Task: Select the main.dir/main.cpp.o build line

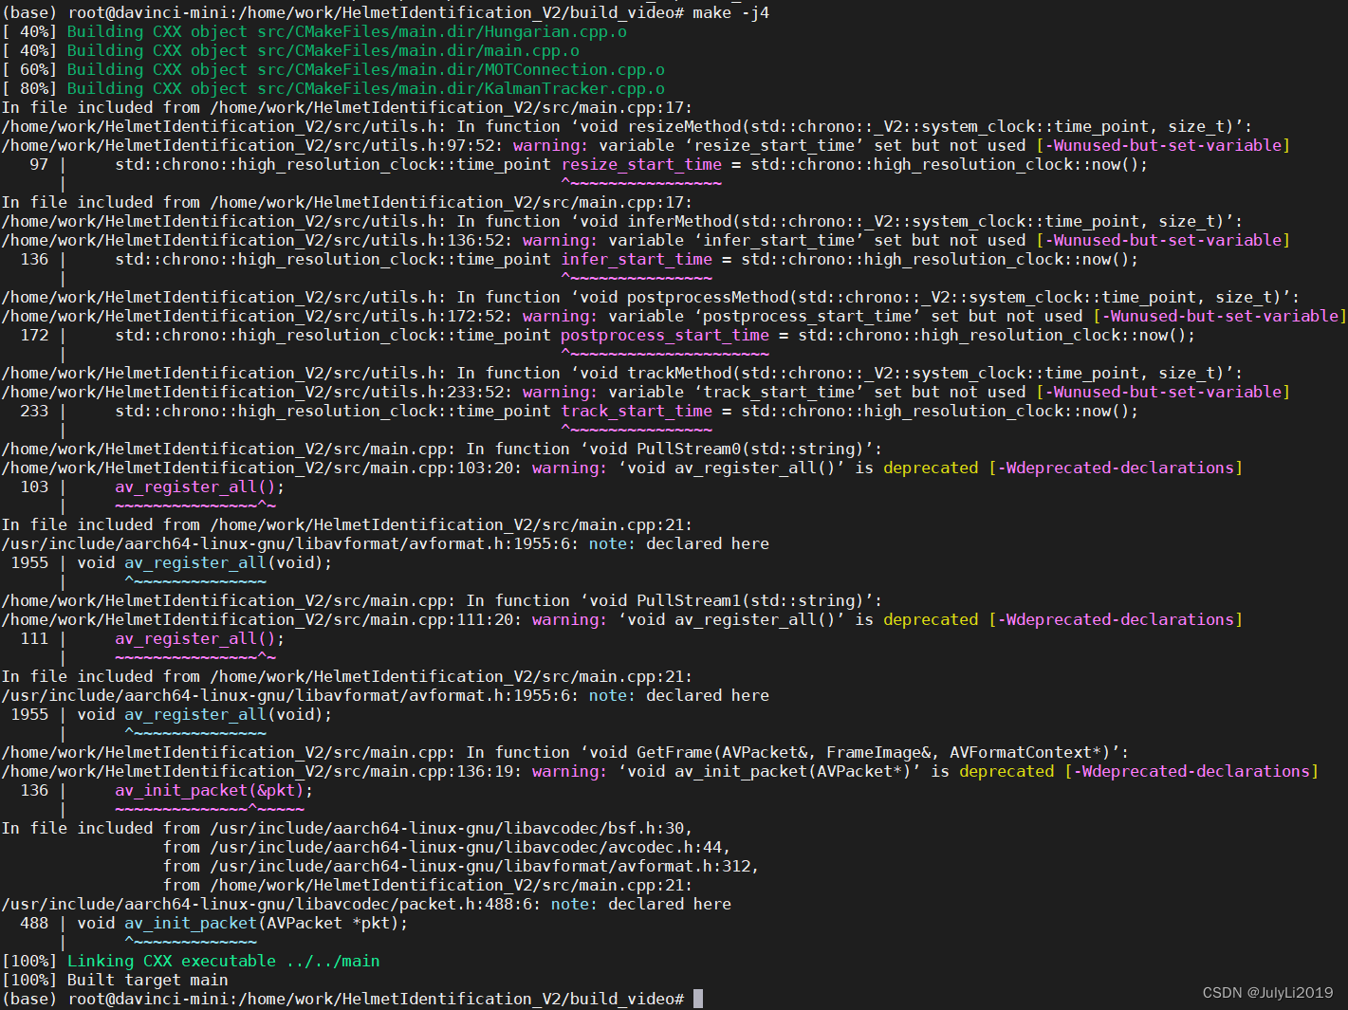Action: coord(290,50)
